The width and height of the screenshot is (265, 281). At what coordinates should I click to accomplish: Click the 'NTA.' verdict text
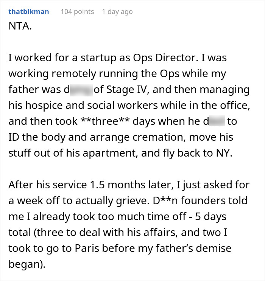20,26
